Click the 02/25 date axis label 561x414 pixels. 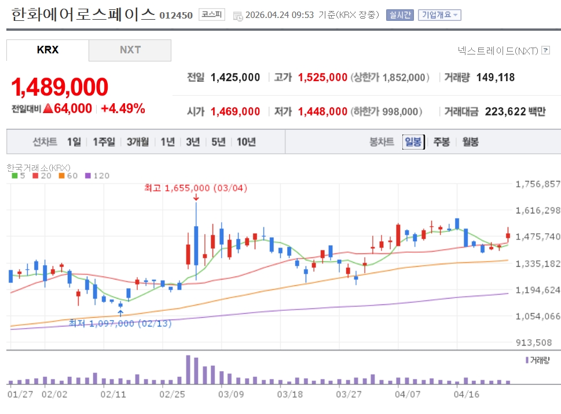click(172, 394)
